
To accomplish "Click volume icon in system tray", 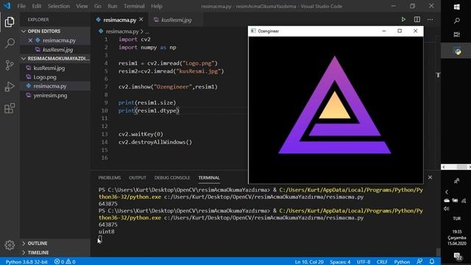I will click(447, 208).
